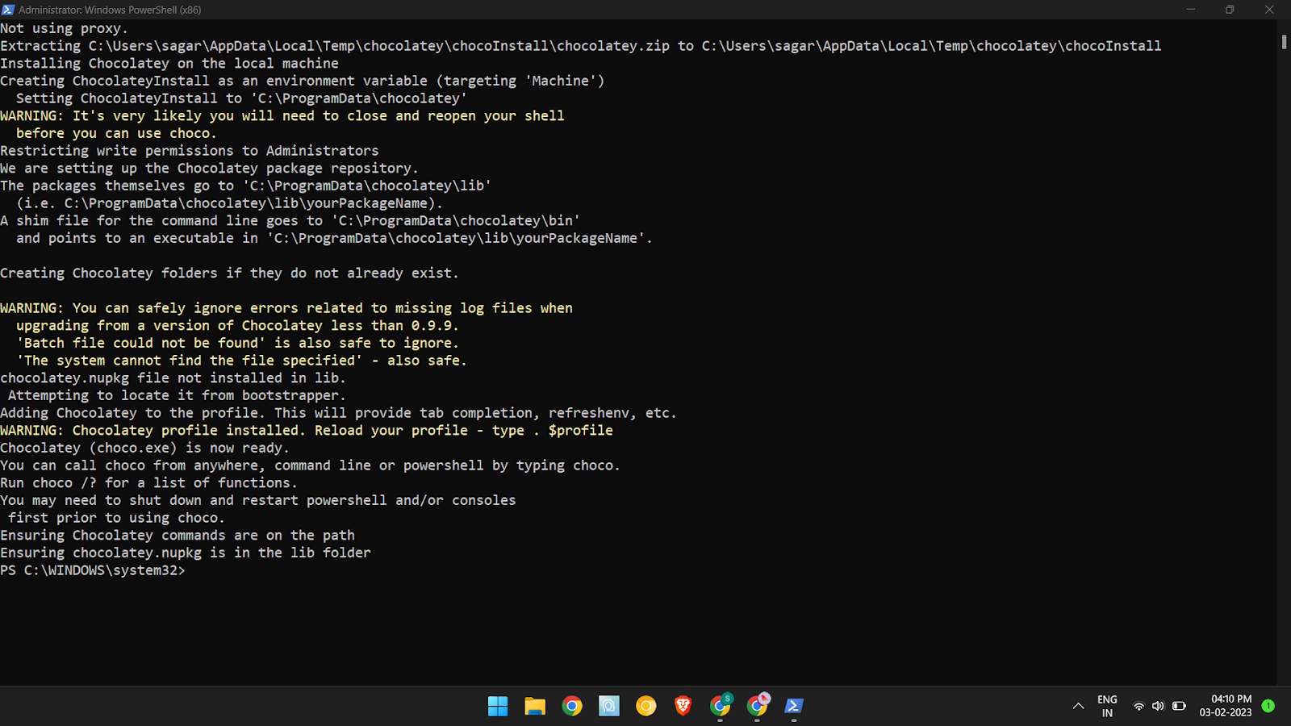Image resolution: width=1291 pixels, height=726 pixels.
Task: Open the ENG IN language switcher
Action: point(1107,706)
